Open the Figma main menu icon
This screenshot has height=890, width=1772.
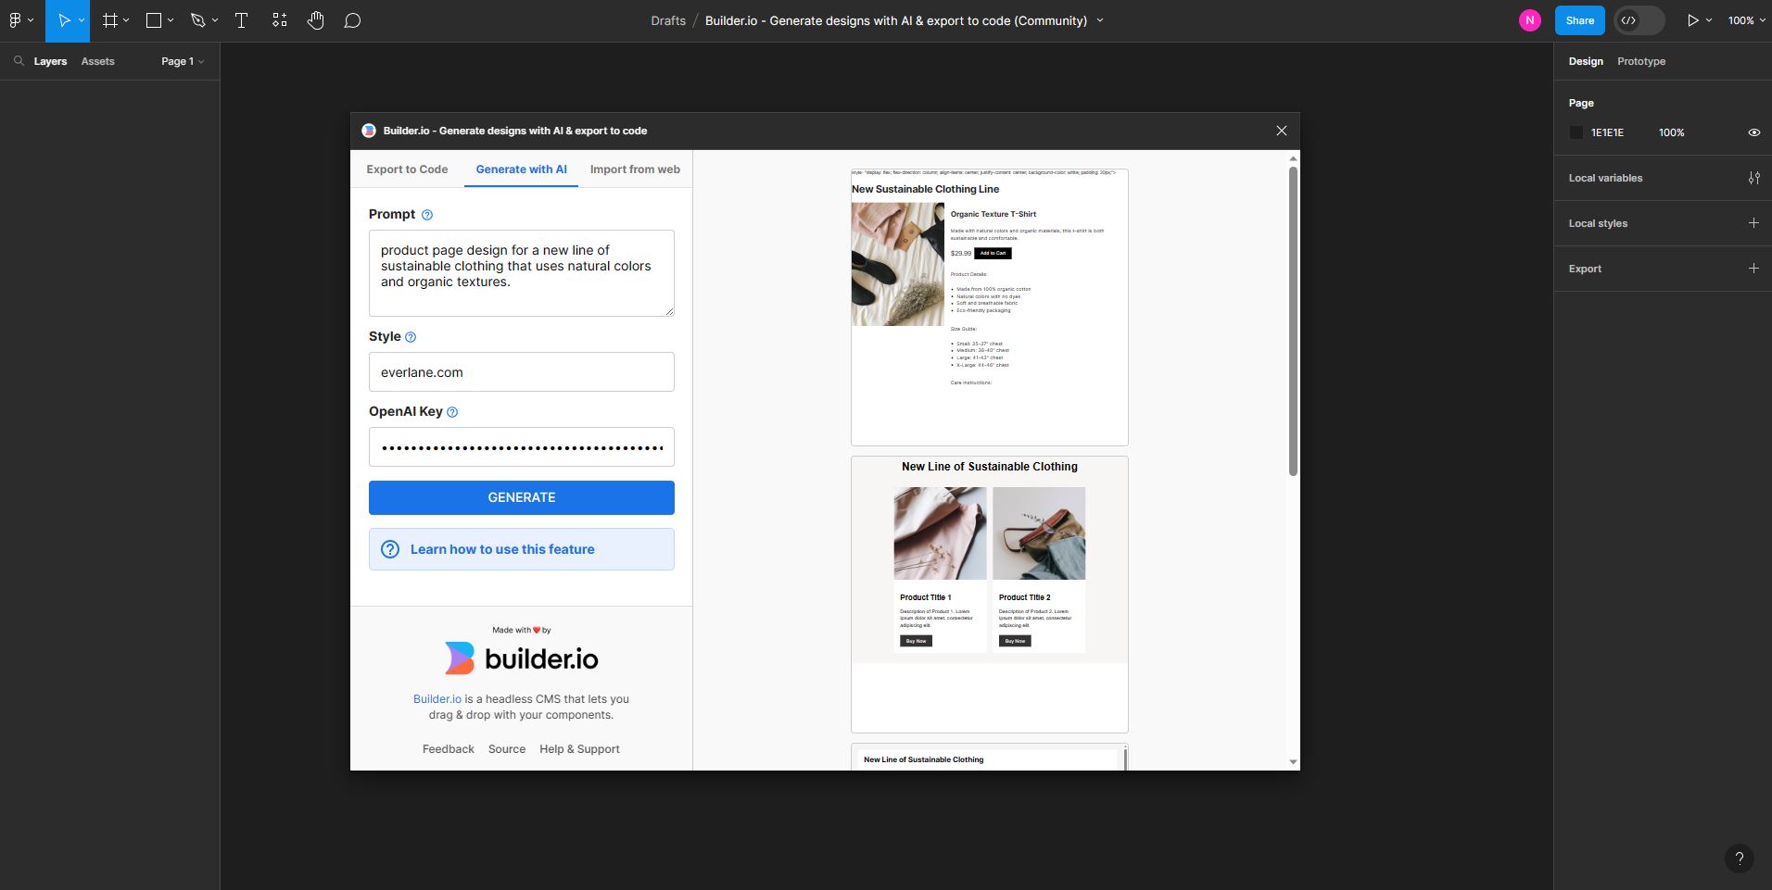(x=15, y=20)
